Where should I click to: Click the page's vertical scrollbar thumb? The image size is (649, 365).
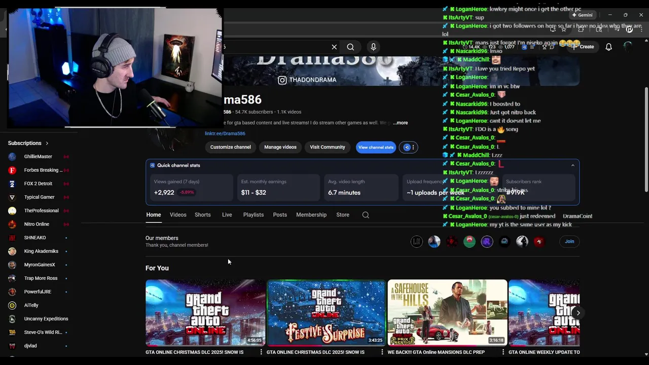646,139
